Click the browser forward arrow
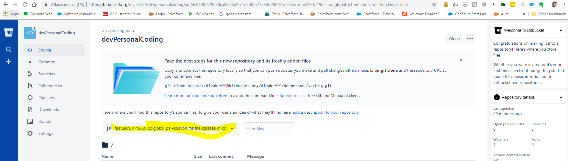 tap(15, 4)
